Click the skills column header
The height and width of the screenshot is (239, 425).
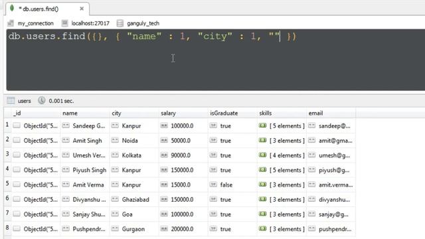pos(282,114)
